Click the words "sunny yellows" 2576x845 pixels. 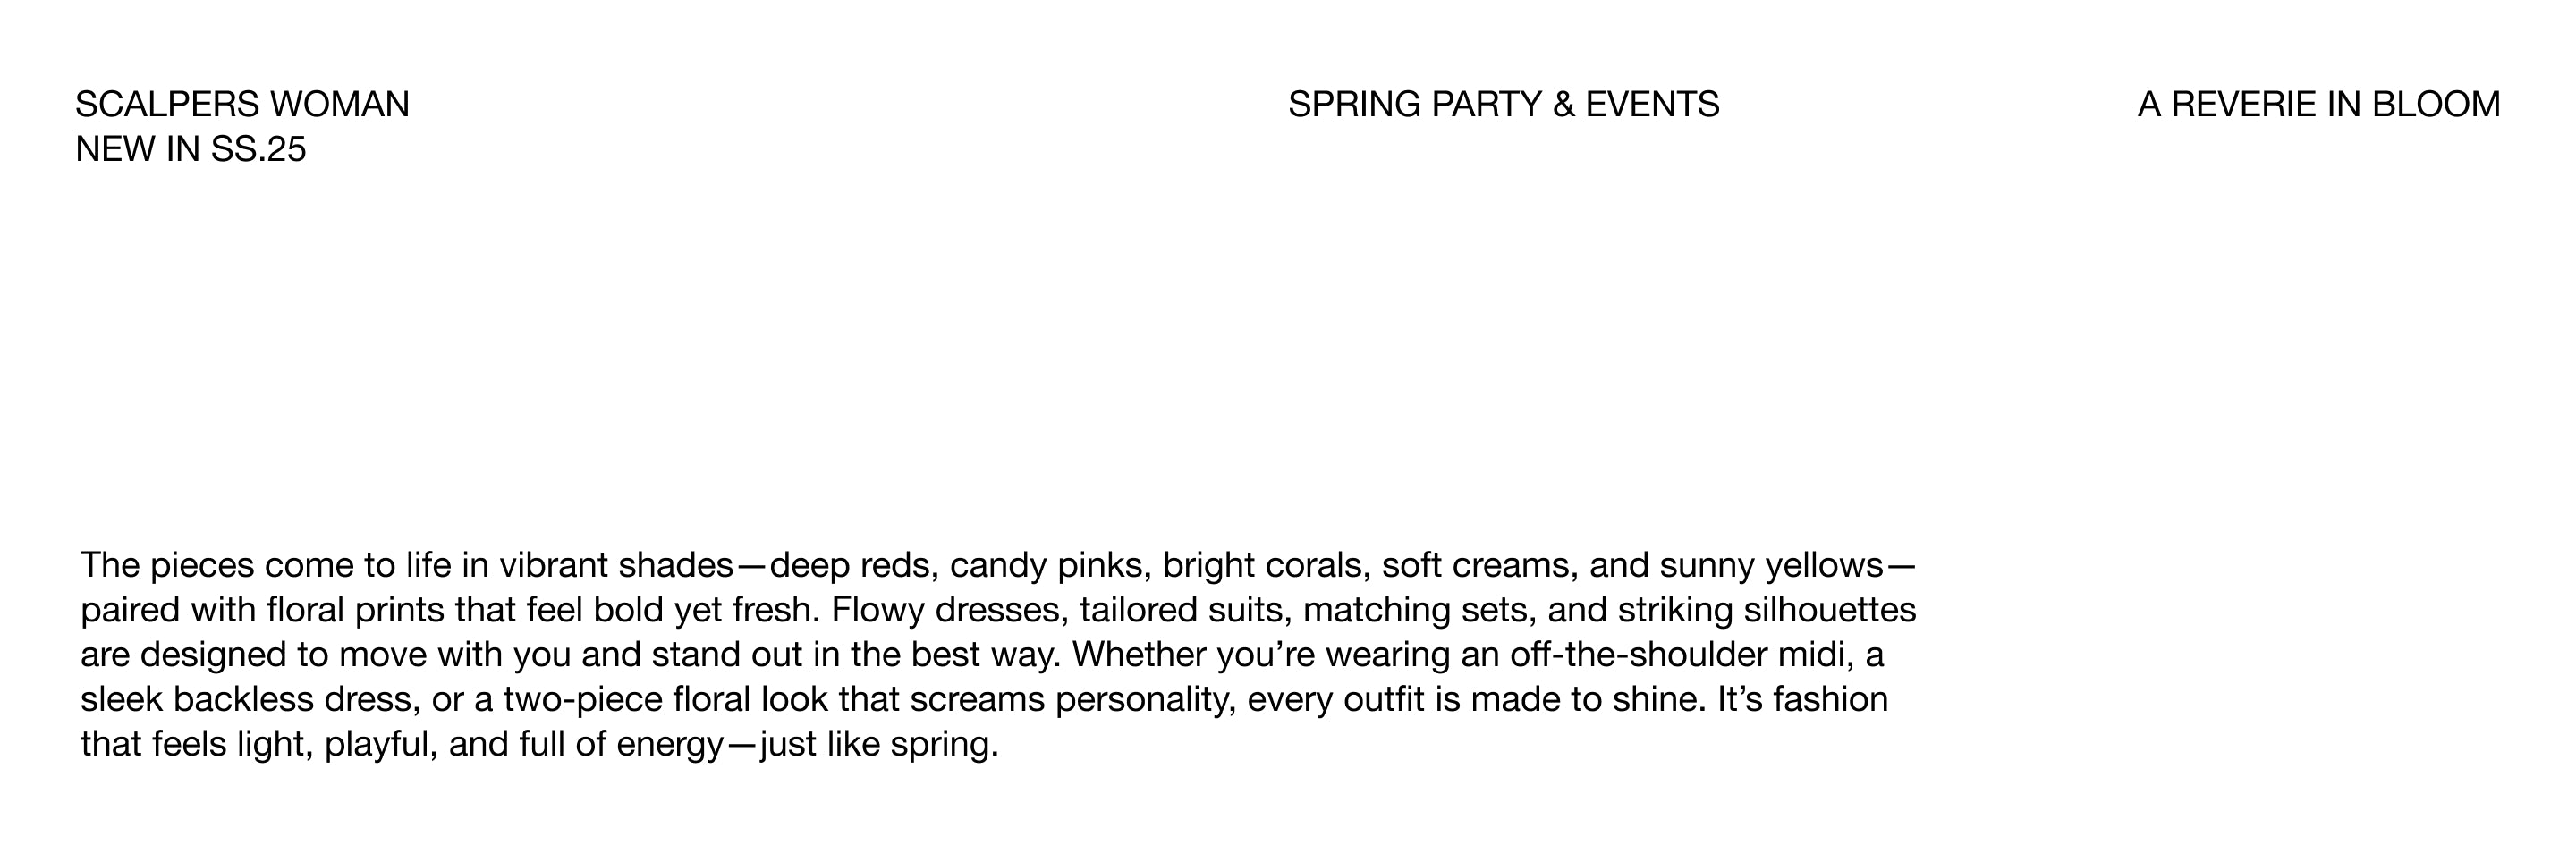click(1771, 566)
